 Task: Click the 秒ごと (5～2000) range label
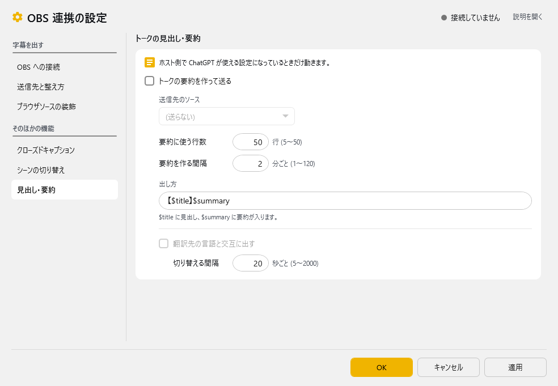pyautogui.click(x=295, y=263)
